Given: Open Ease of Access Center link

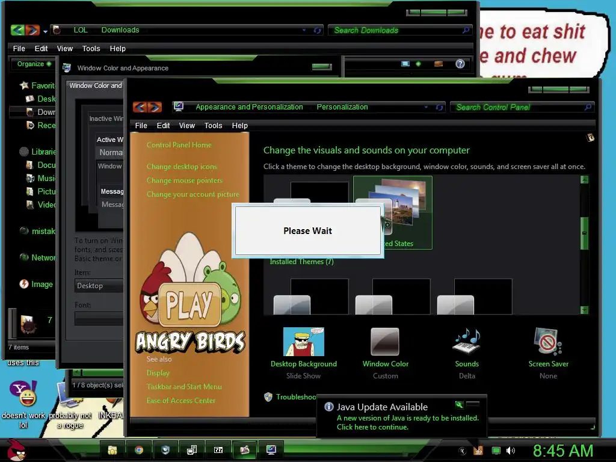Looking at the screenshot, I should click(181, 401).
